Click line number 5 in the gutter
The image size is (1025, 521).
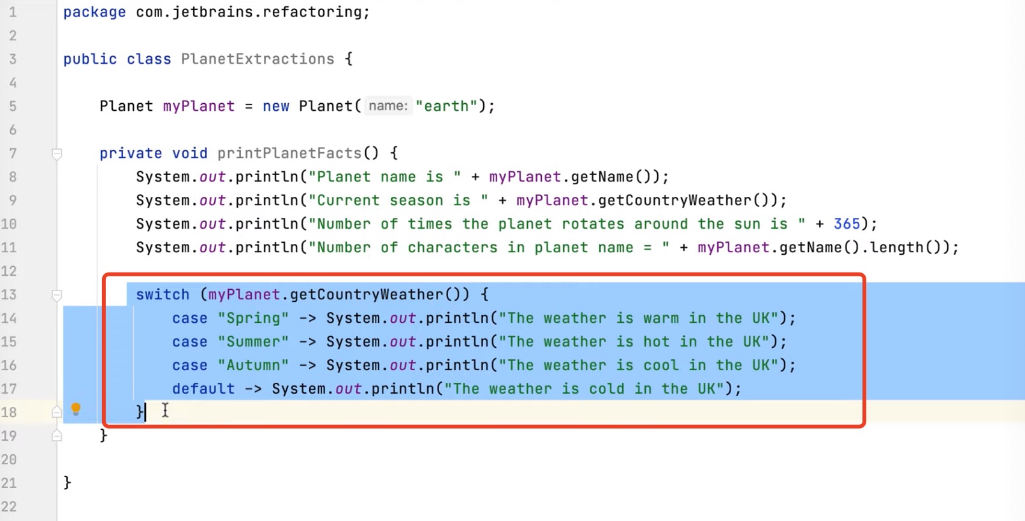coord(13,106)
